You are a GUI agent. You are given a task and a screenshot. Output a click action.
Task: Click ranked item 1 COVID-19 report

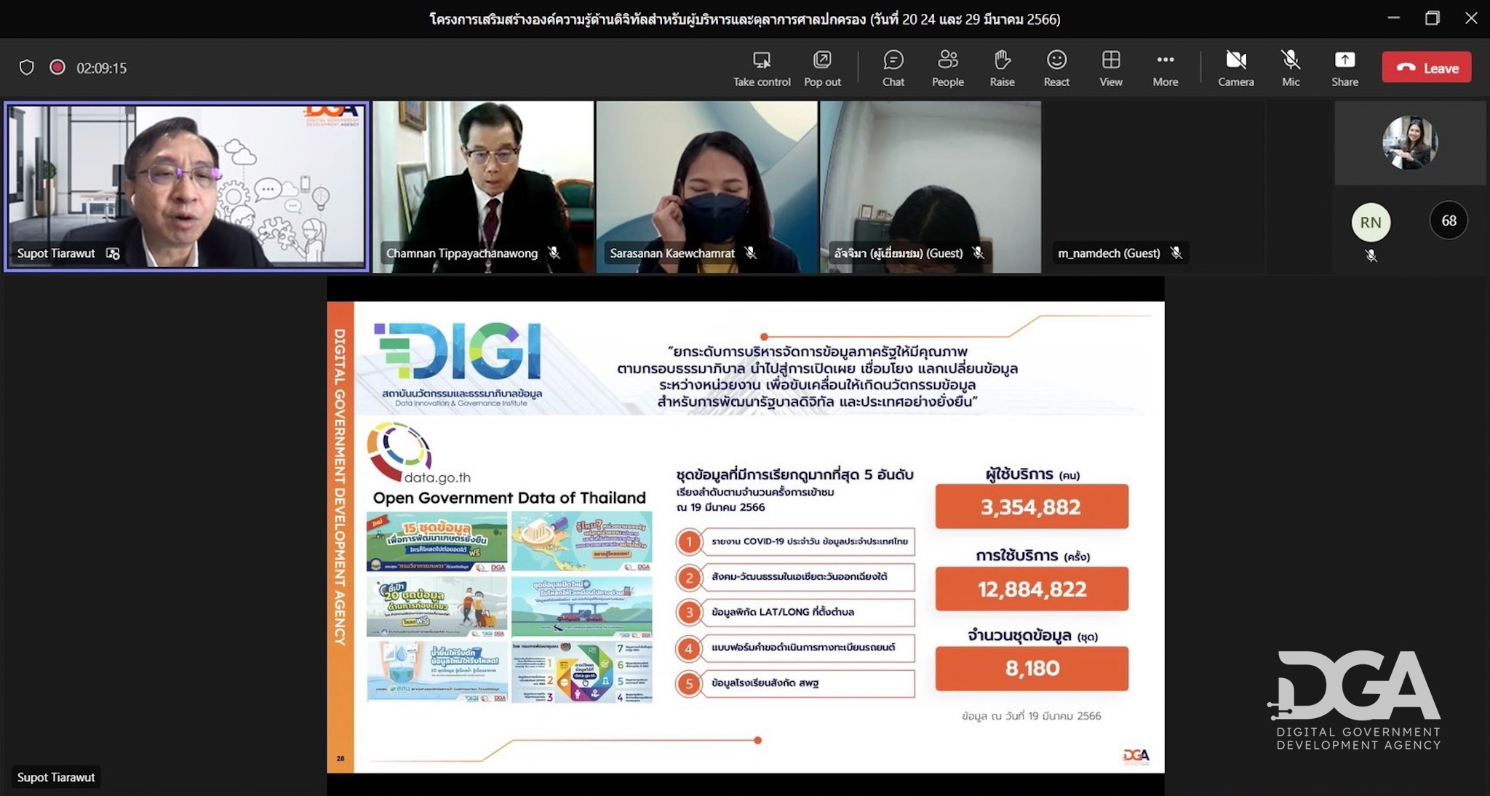[794, 541]
